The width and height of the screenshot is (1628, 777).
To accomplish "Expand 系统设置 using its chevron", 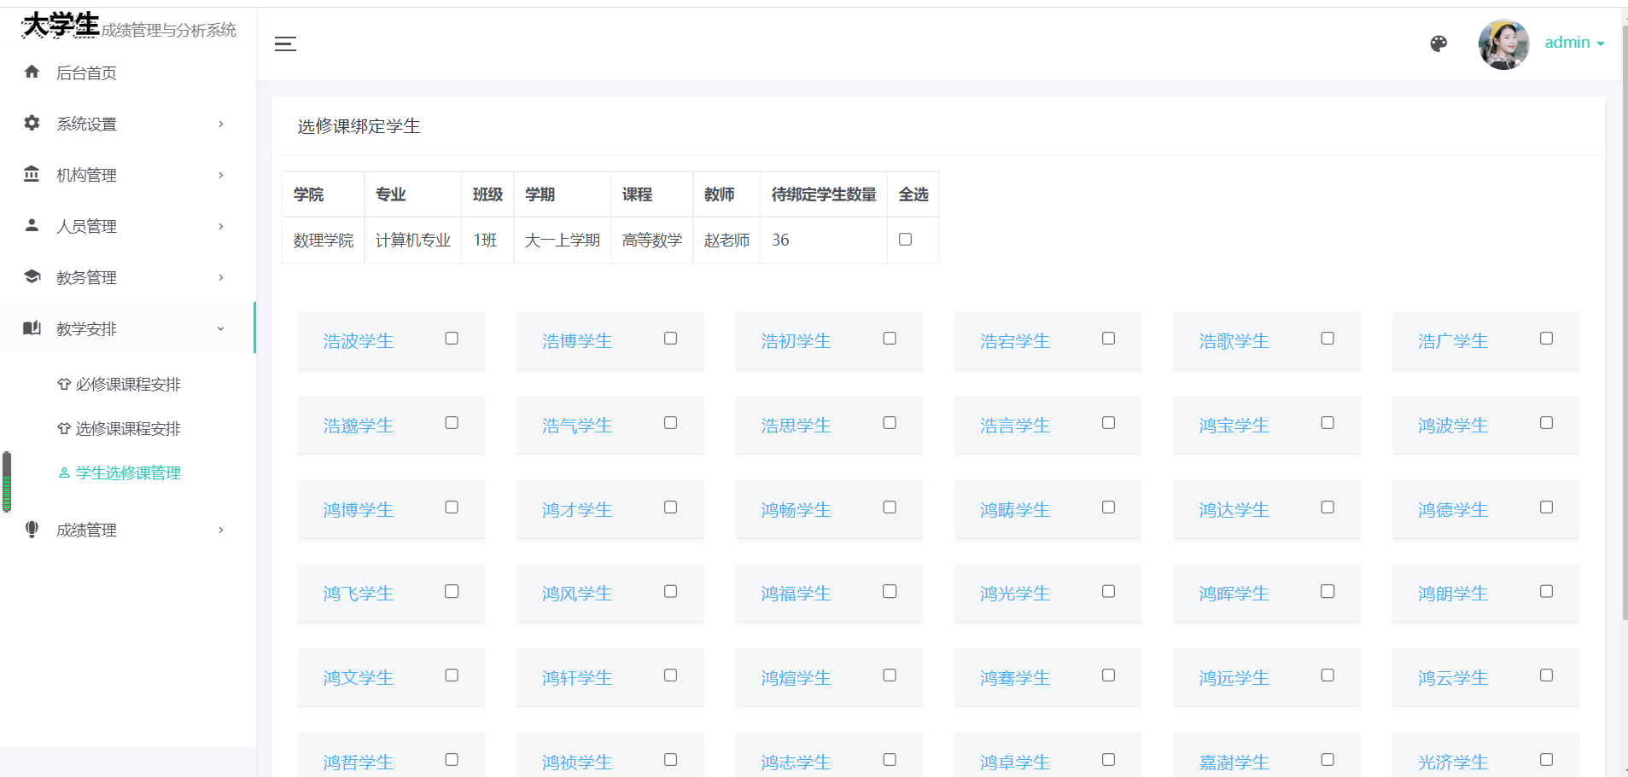I will [221, 124].
